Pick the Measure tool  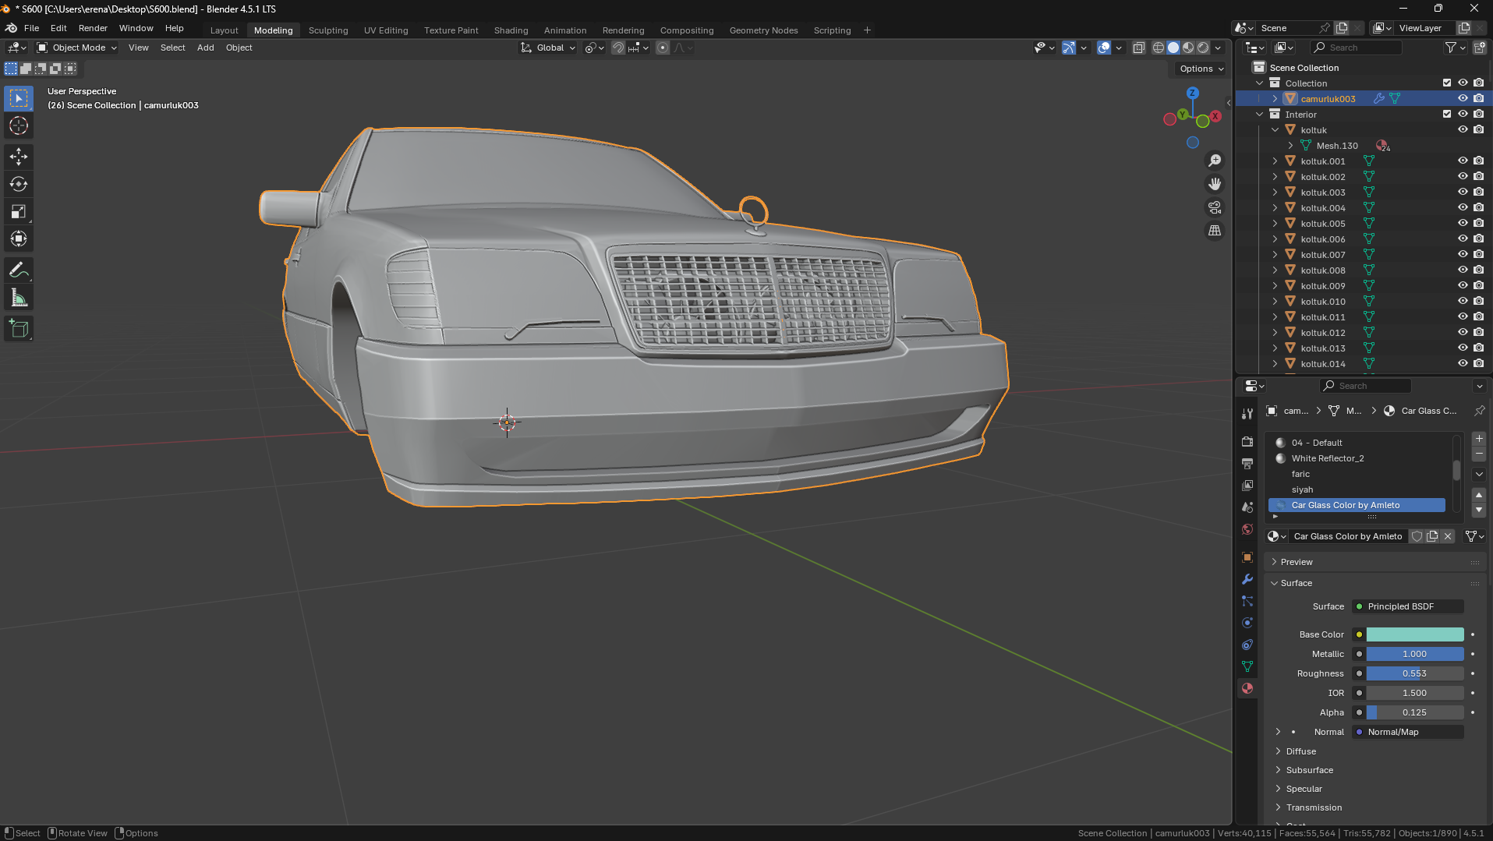pos(19,299)
